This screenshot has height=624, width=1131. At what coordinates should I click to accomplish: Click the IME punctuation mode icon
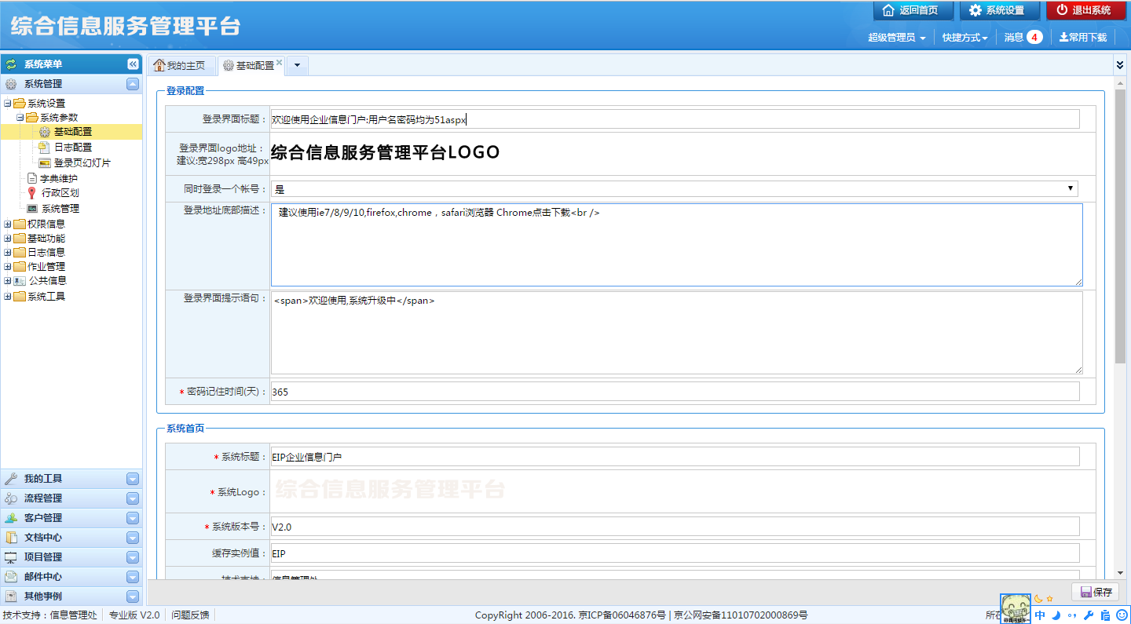click(x=1072, y=615)
